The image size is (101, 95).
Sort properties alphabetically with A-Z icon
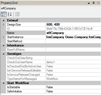[x=10, y=14]
